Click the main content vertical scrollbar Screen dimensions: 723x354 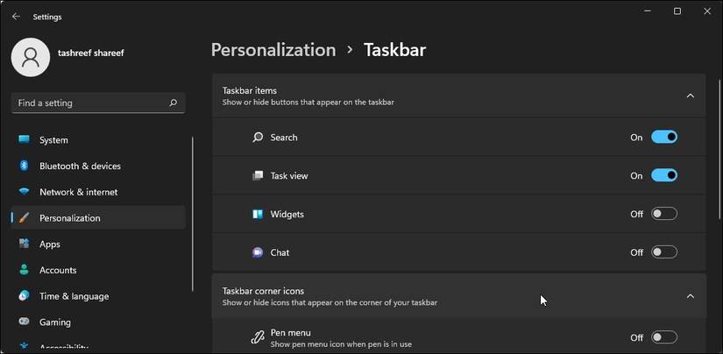[719, 149]
